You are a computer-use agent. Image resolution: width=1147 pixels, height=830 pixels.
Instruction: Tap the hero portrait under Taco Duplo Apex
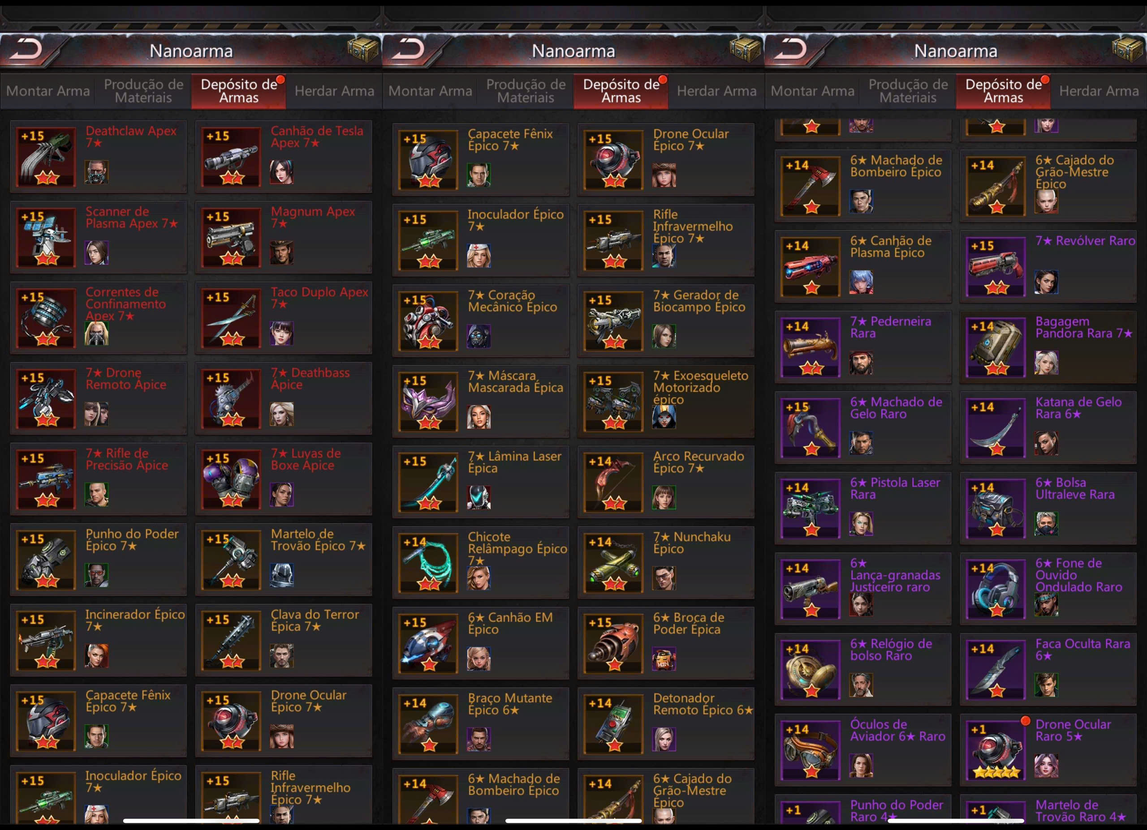281,334
